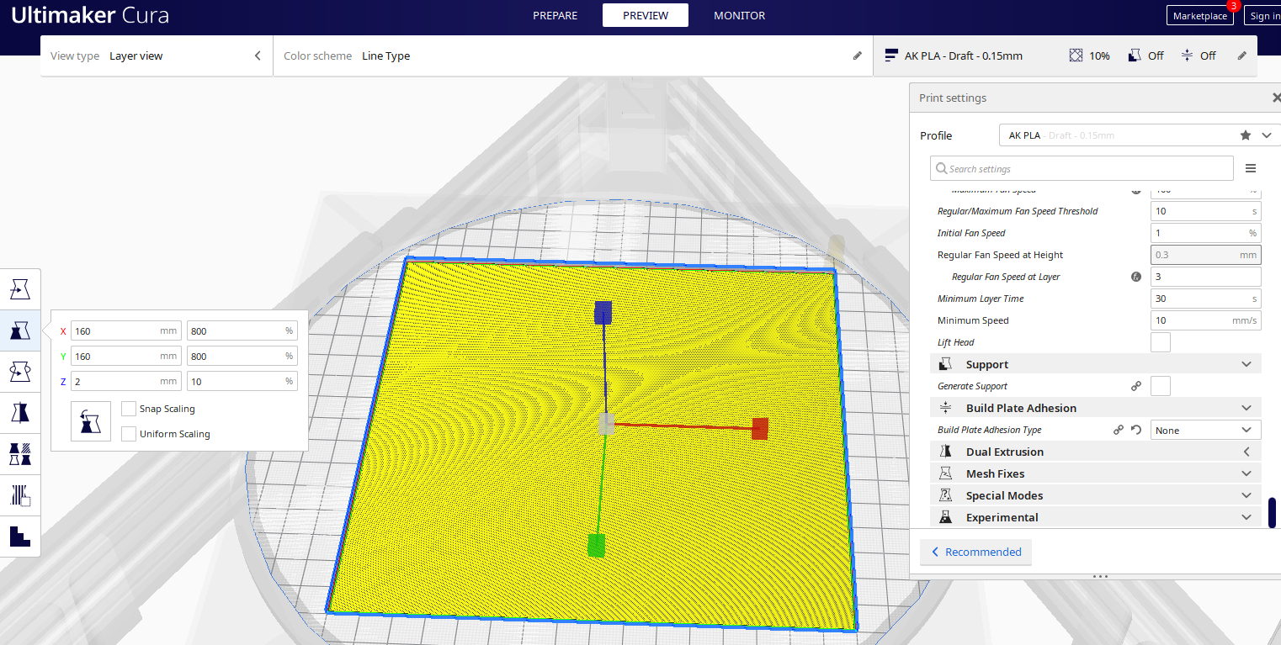Click the bottom staircase tool icon in left toolbar

coord(20,536)
